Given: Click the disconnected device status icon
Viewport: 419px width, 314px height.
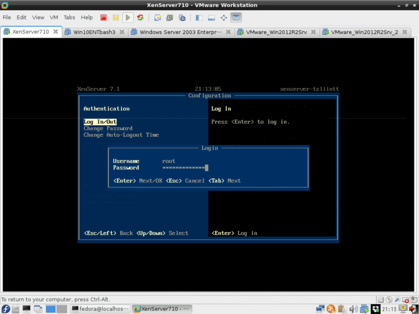Looking at the screenshot, I should [x=405, y=300].
